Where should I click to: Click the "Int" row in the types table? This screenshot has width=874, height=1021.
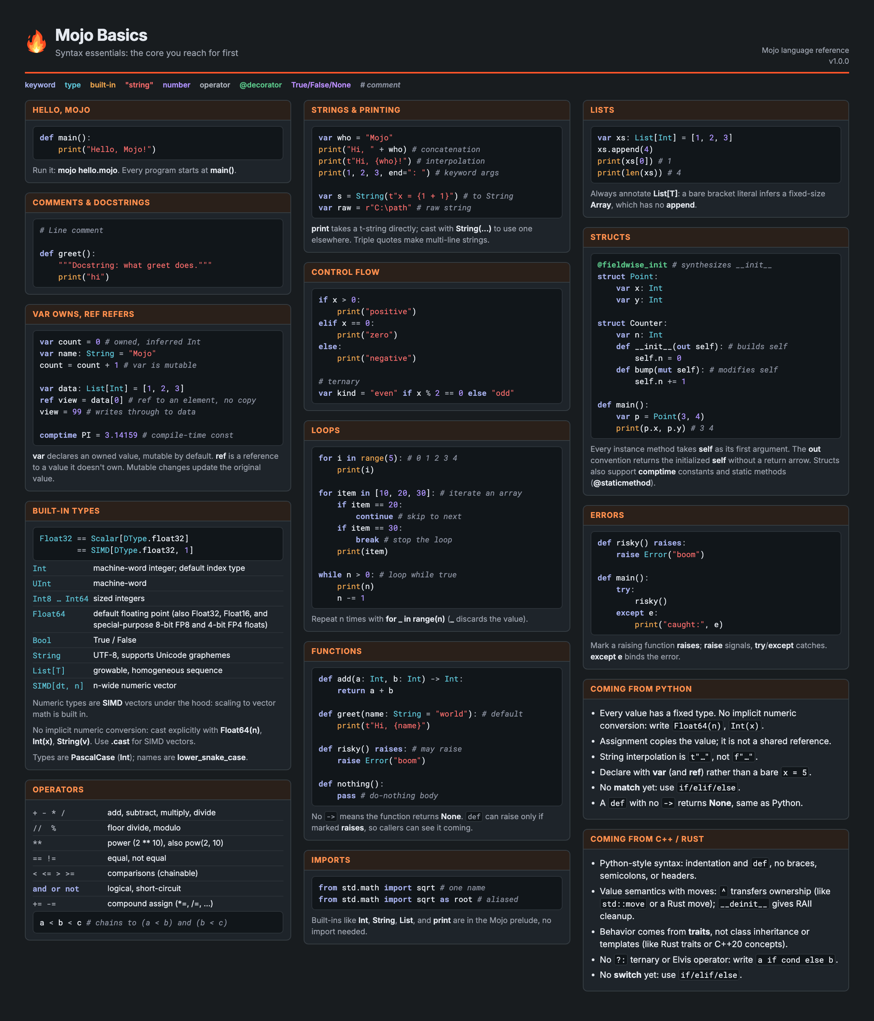pos(158,568)
